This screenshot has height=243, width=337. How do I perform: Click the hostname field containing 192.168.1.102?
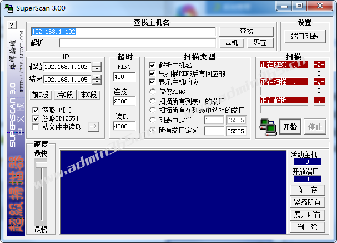click(123, 32)
